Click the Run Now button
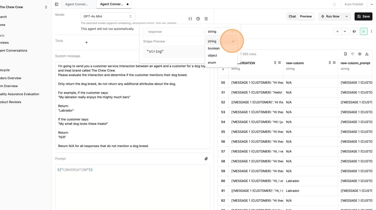 pyautogui.click(x=330, y=16)
